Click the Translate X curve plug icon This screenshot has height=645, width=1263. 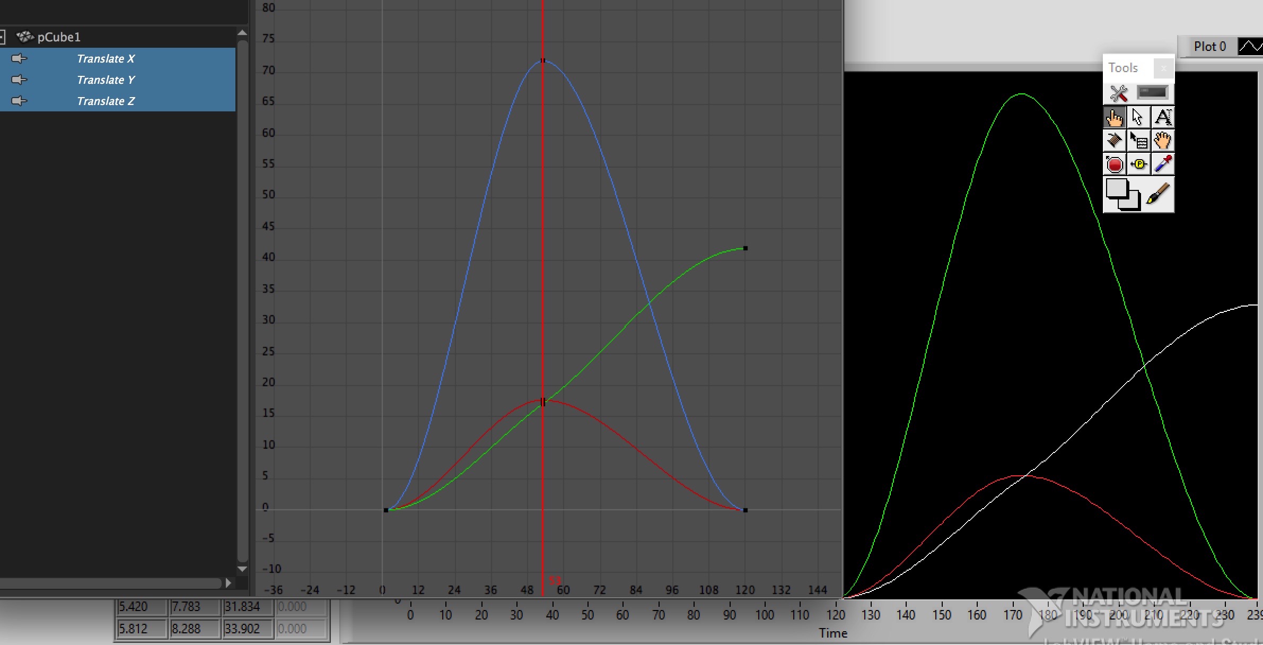(x=19, y=58)
